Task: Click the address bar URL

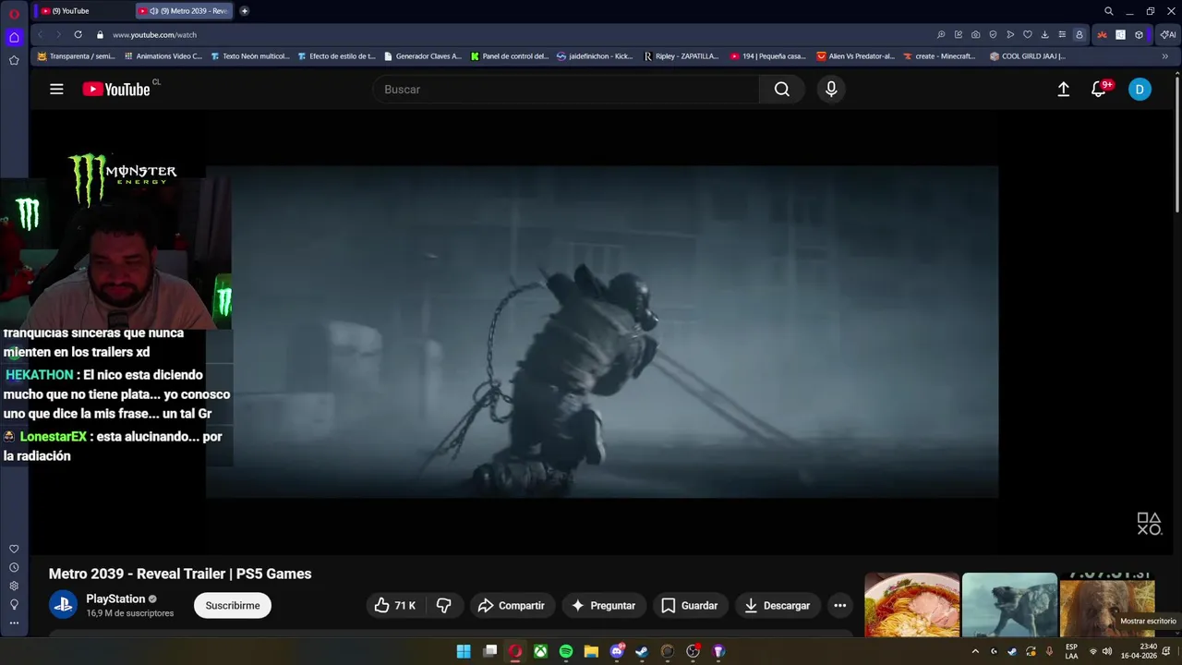Action: click(x=154, y=35)
